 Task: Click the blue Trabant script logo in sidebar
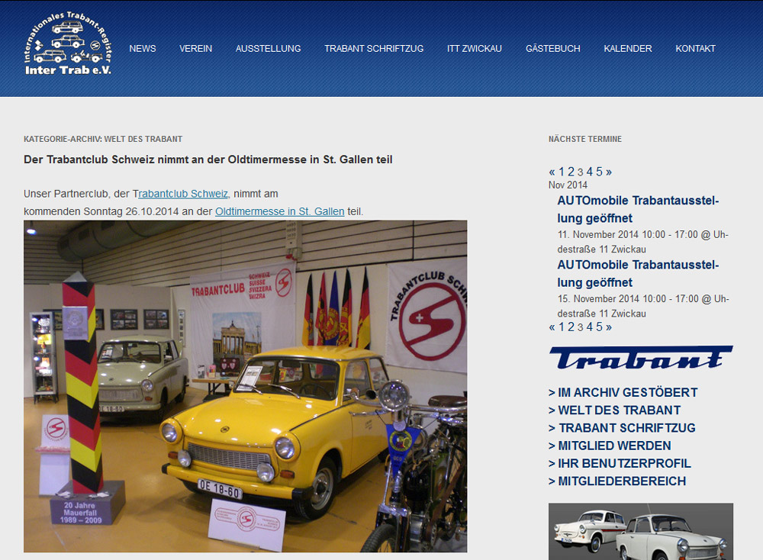pyautogui.click(x=642, y=358)
